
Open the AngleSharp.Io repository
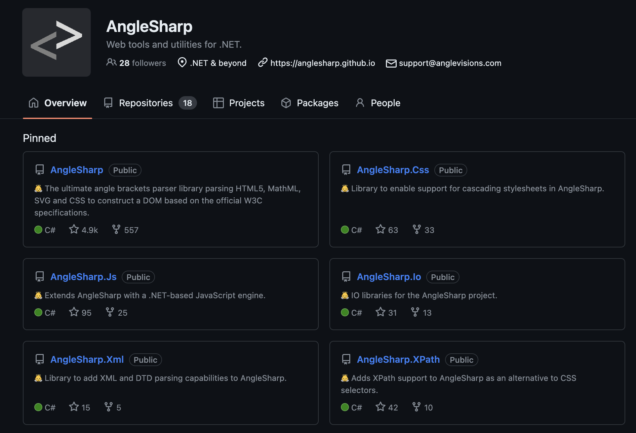389,277
